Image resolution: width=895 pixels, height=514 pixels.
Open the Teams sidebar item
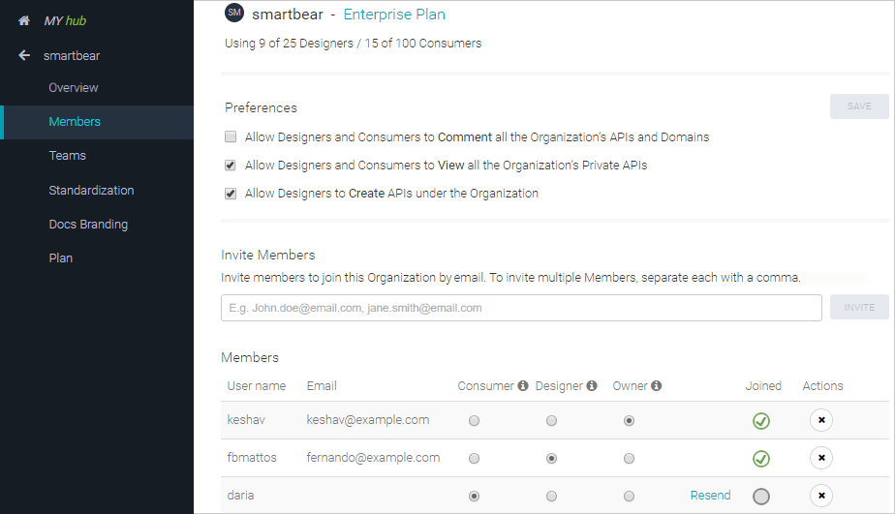click(x=68, y=156)
